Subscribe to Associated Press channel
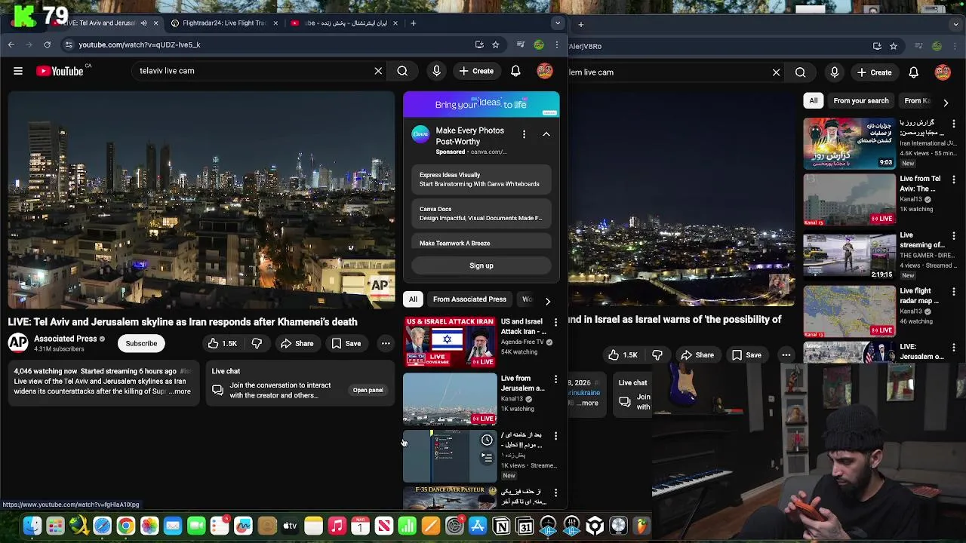Screen dimensions: 966x543 pos(141,343)
